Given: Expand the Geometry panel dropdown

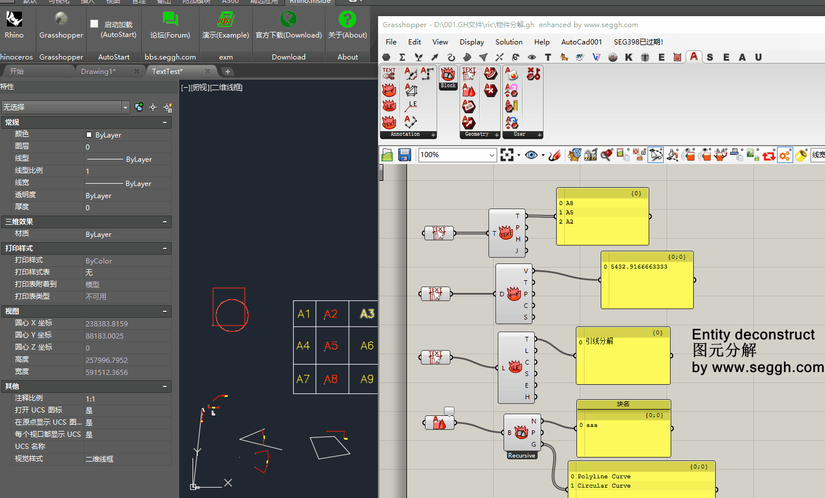Looking at the screenshot, I should click(497, 135).
